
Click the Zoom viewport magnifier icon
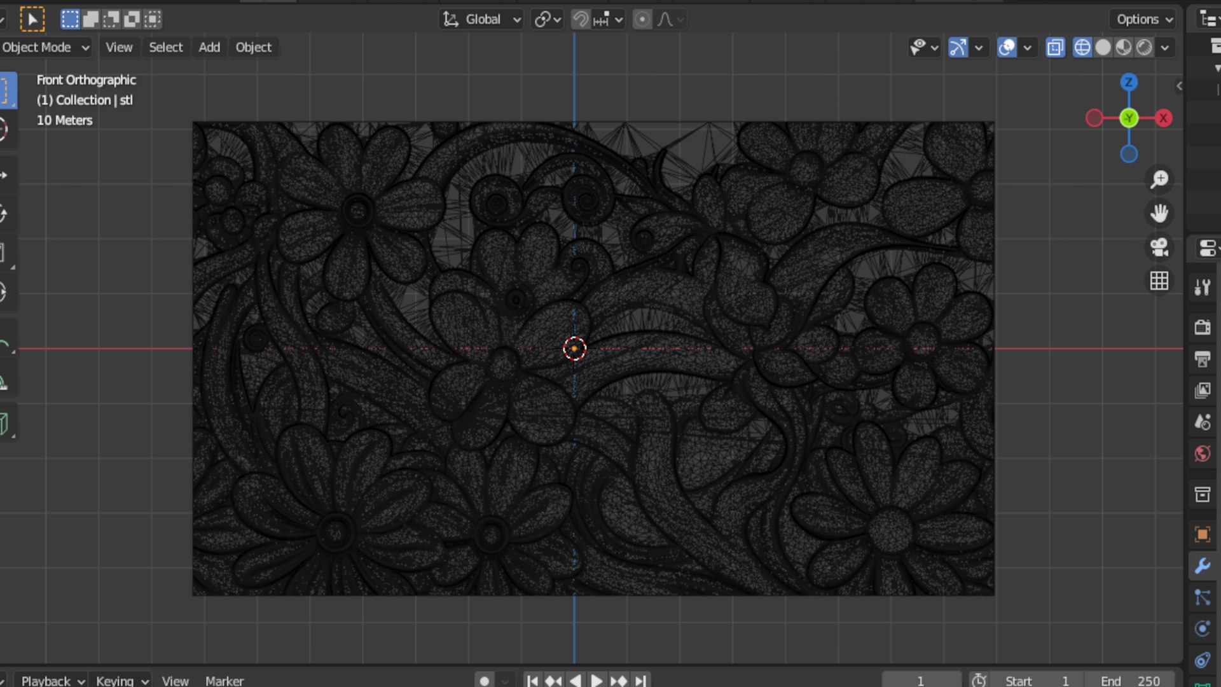pos(1159,179)
